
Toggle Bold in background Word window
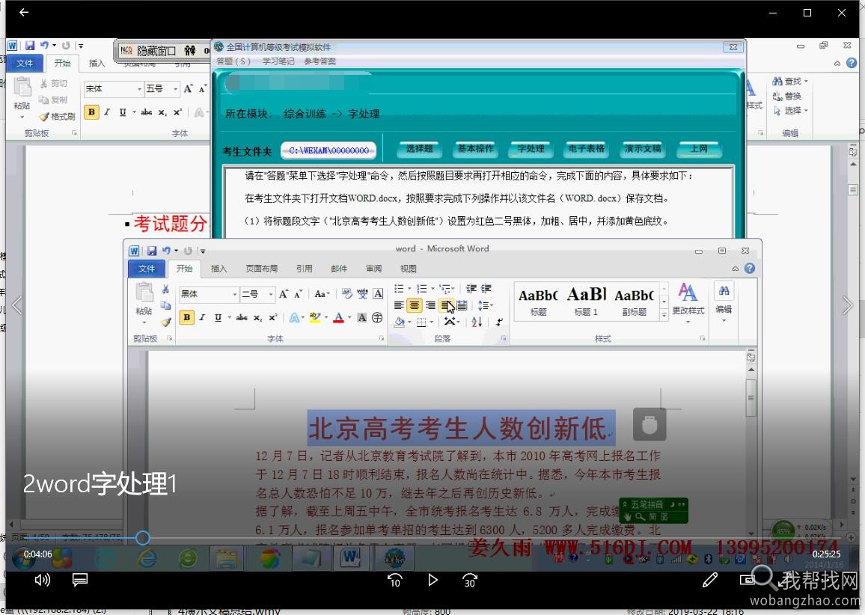[91, 112]
